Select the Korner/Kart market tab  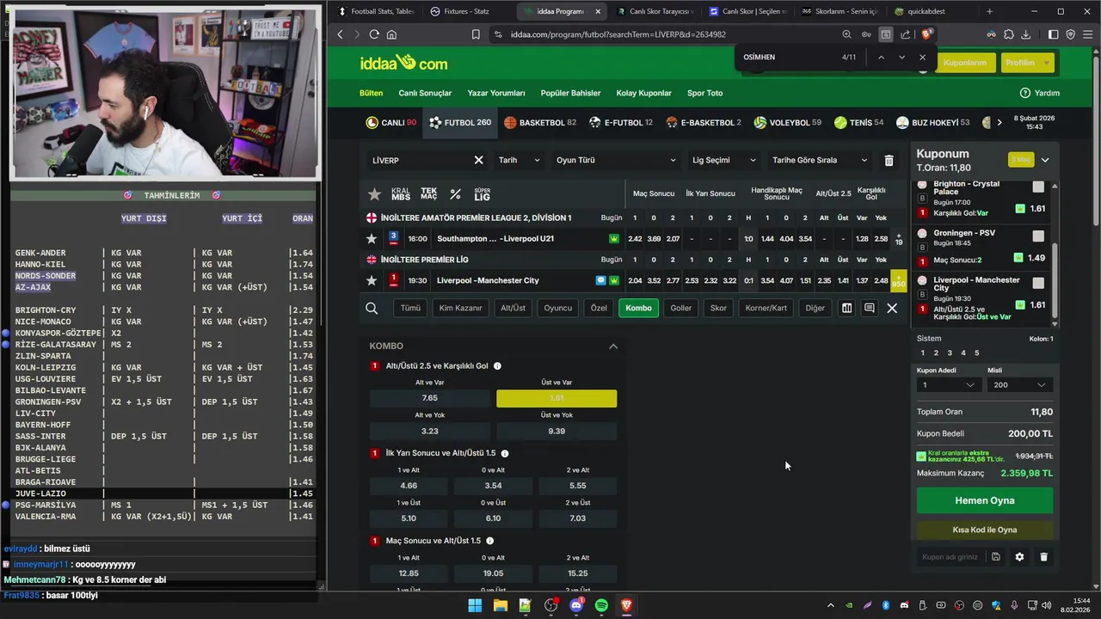[x=766, y=308]
